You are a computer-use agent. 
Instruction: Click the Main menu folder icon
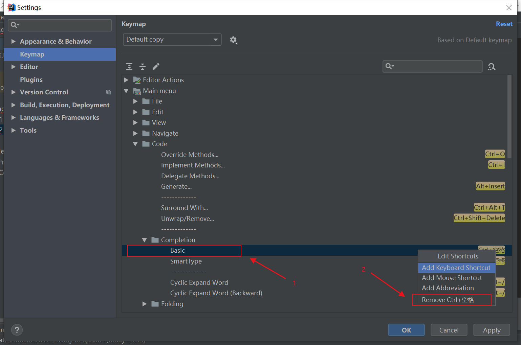point(137,91)
